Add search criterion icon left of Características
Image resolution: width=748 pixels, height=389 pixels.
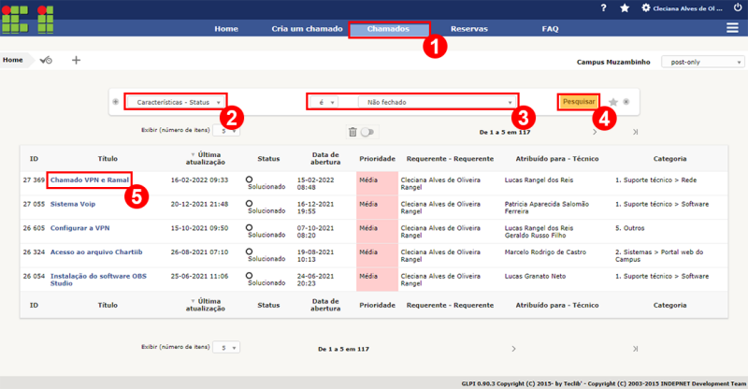coord(115,102)
